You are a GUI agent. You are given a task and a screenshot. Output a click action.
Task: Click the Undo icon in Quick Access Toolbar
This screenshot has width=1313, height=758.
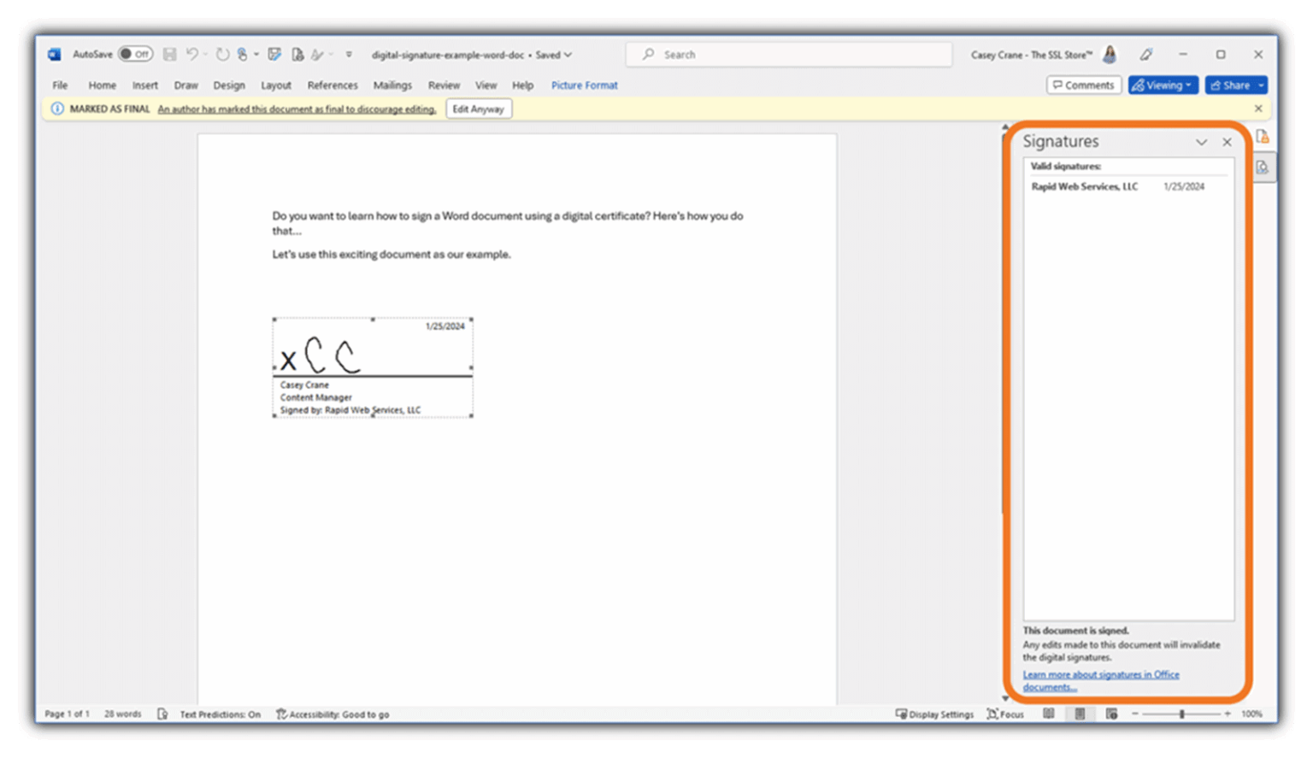tap(194, 54)
